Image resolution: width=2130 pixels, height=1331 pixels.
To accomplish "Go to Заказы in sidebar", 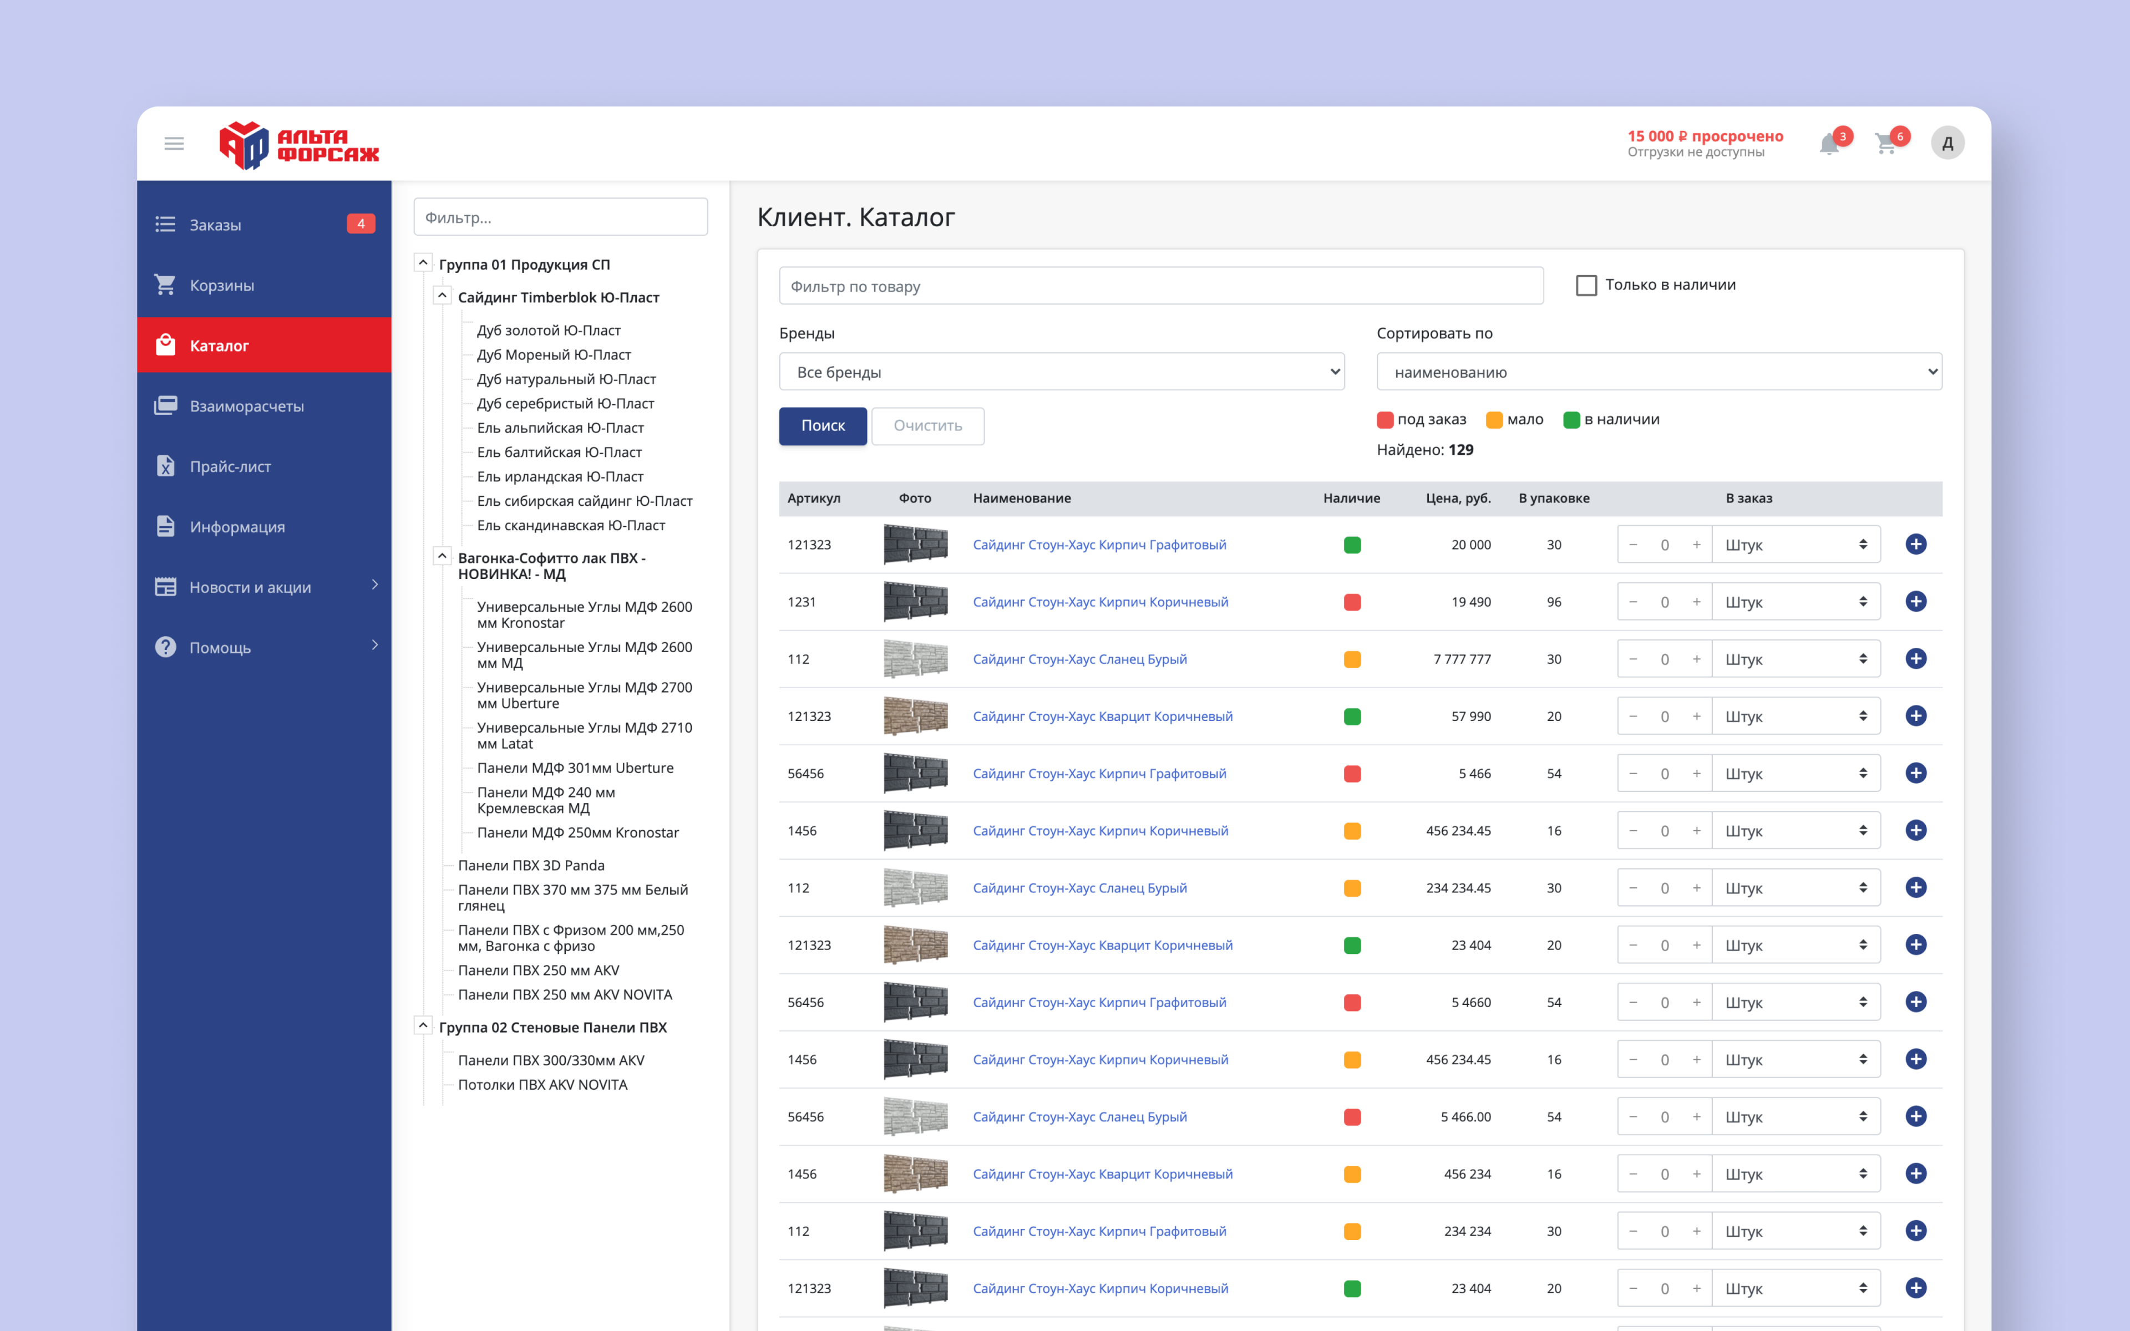I will [215, 225].
